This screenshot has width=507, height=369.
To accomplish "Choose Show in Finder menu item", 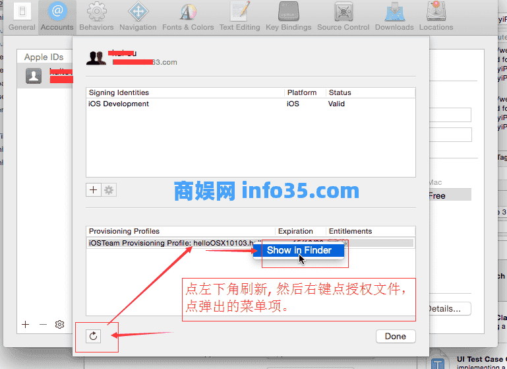I will (x=299, y=250).
